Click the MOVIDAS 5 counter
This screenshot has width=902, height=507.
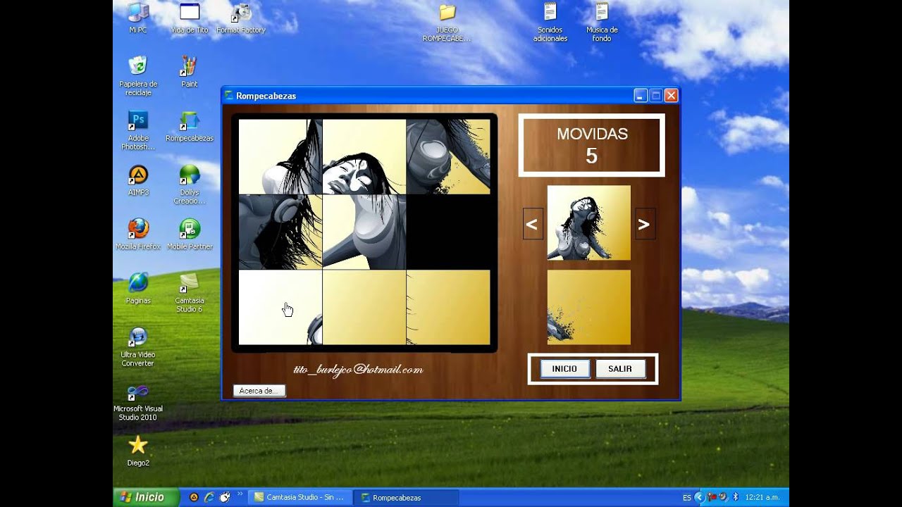pyautogui.click(x=592, y=145)
